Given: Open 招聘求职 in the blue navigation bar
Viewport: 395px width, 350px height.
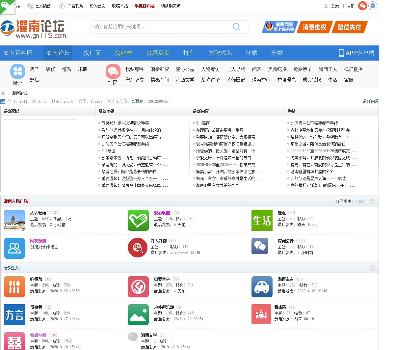Looking at the screenshot, I should 220,53.
